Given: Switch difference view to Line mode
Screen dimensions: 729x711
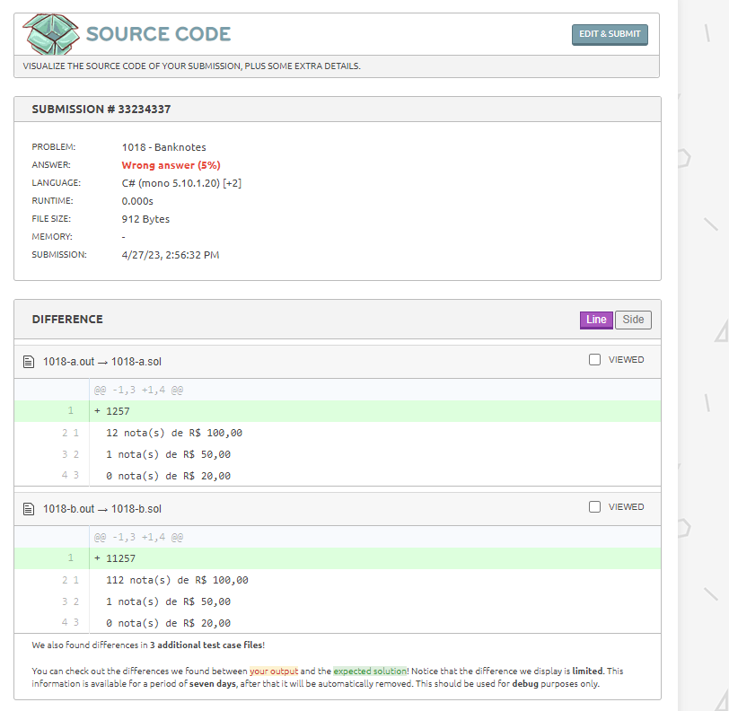Looking at the screenshot, I should click(596, 320).
